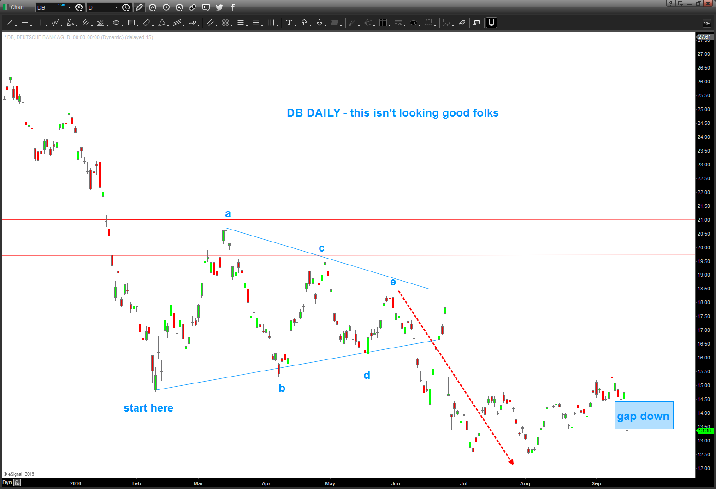
Task: Select the triangle drawing tool
Action: (162, 23)
